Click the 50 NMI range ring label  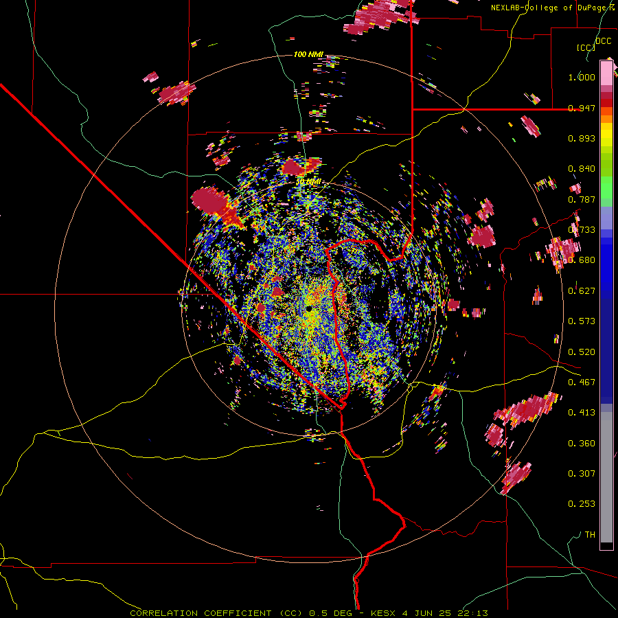tap(308, 181)
